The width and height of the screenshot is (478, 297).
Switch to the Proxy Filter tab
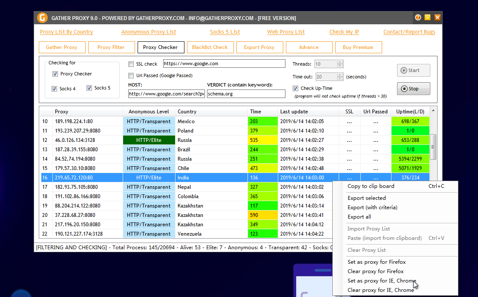(x=112, y=47)
